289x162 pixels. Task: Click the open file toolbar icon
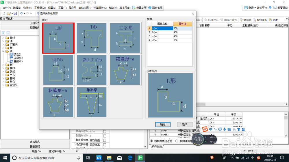click(9, 14)
